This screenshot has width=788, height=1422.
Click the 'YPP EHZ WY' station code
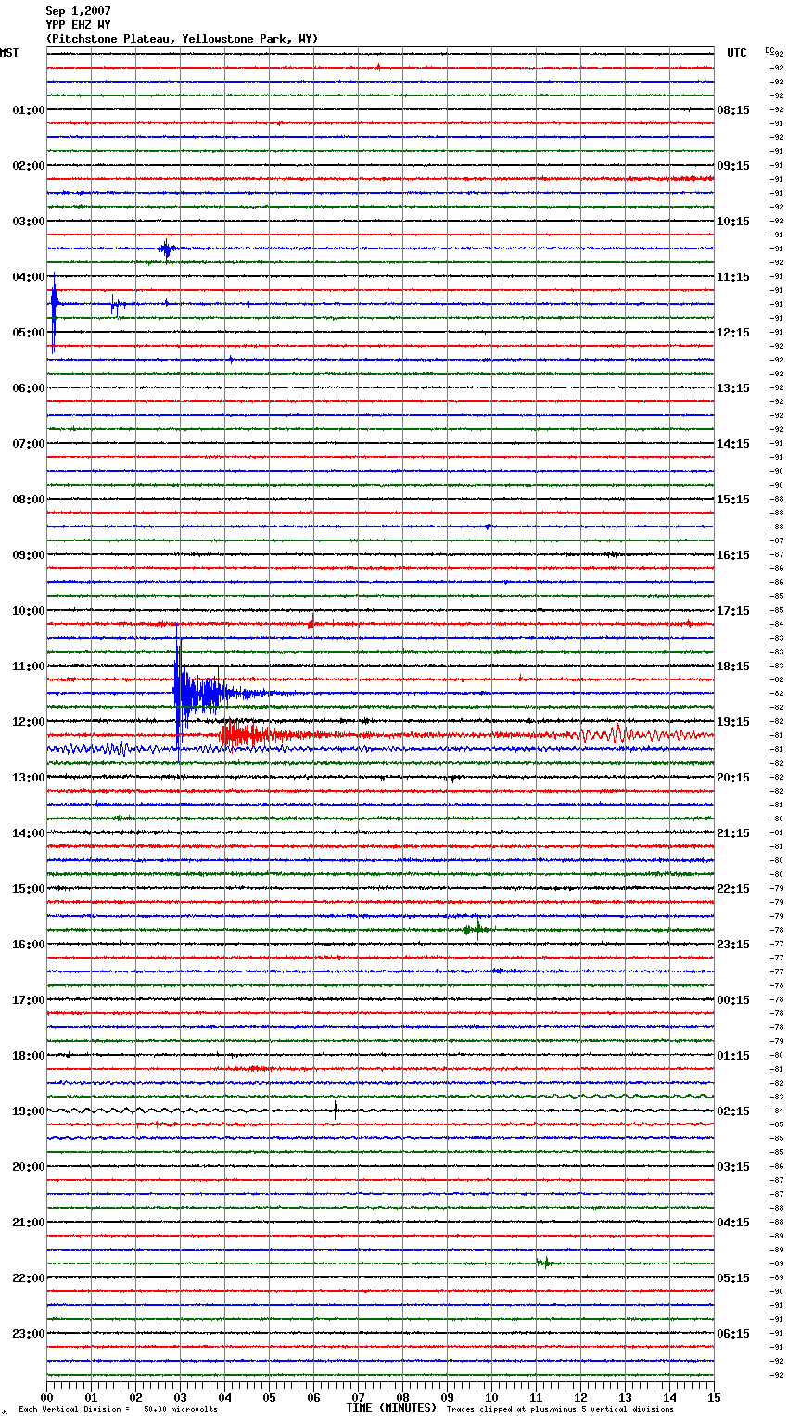point(78,25)
